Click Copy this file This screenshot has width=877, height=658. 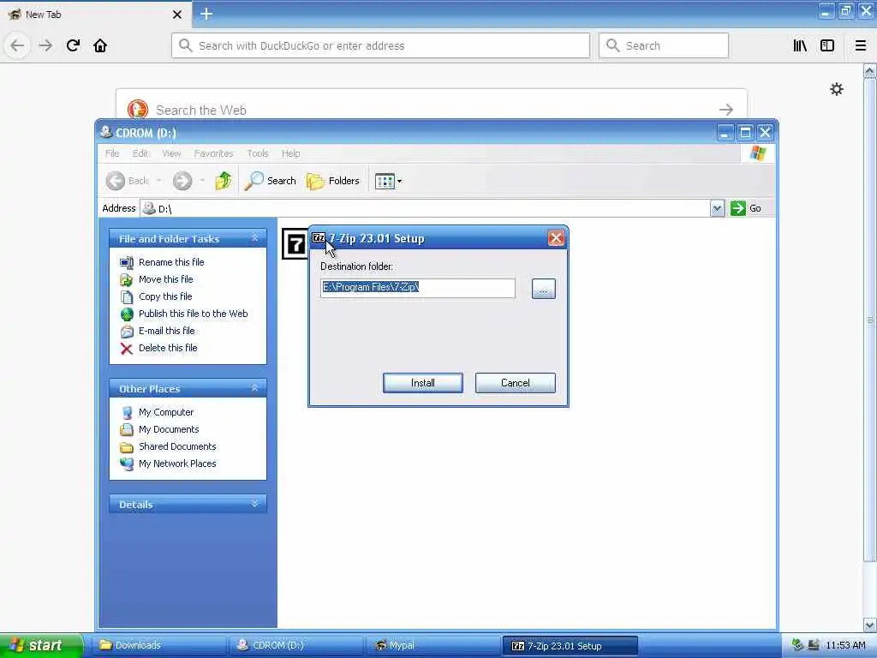[165, 296]
